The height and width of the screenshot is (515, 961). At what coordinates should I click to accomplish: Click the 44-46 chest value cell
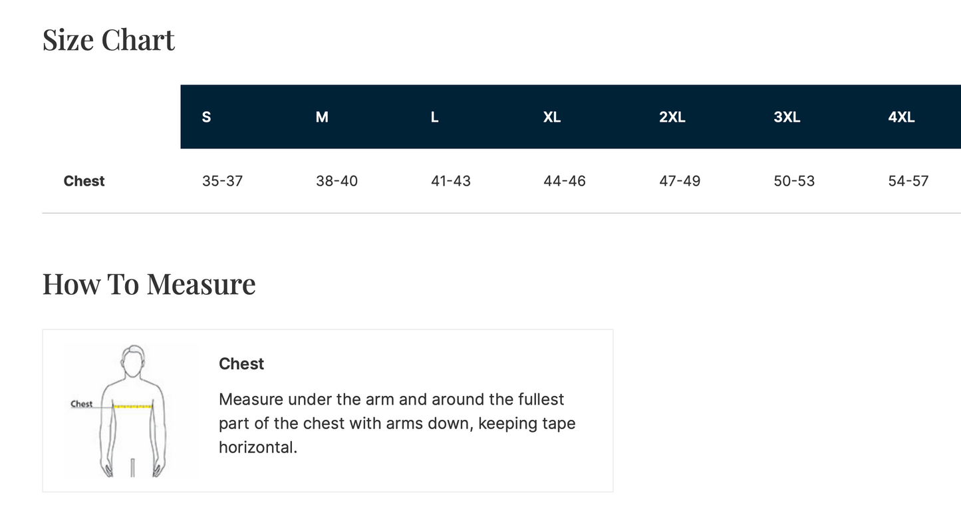tap(565, 181)
